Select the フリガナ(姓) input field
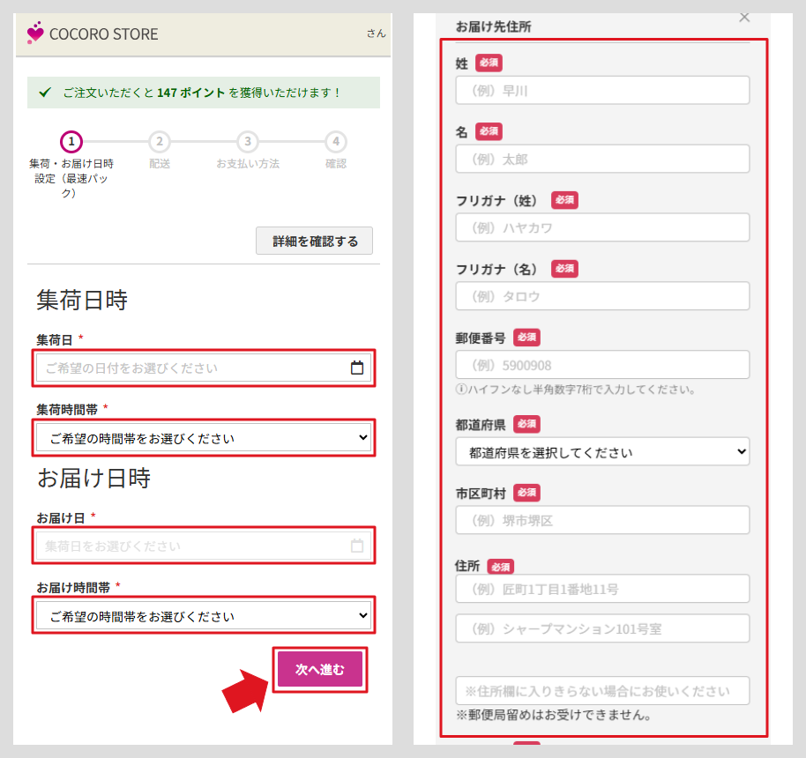Image resolution: width=806 pixels, height=758 pixels. (x=602, y=227)
